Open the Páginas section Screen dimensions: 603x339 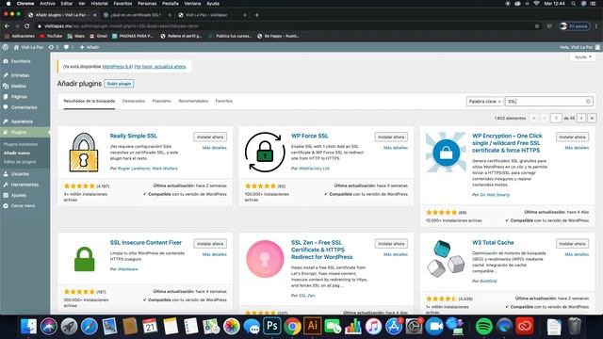[x=19, y=97]
